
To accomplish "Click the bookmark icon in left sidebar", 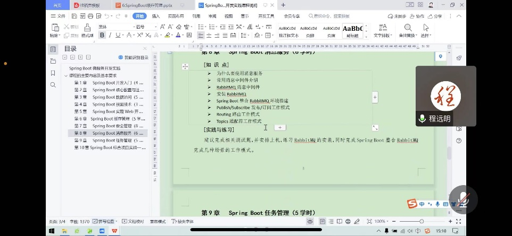I will click(53, 73).
